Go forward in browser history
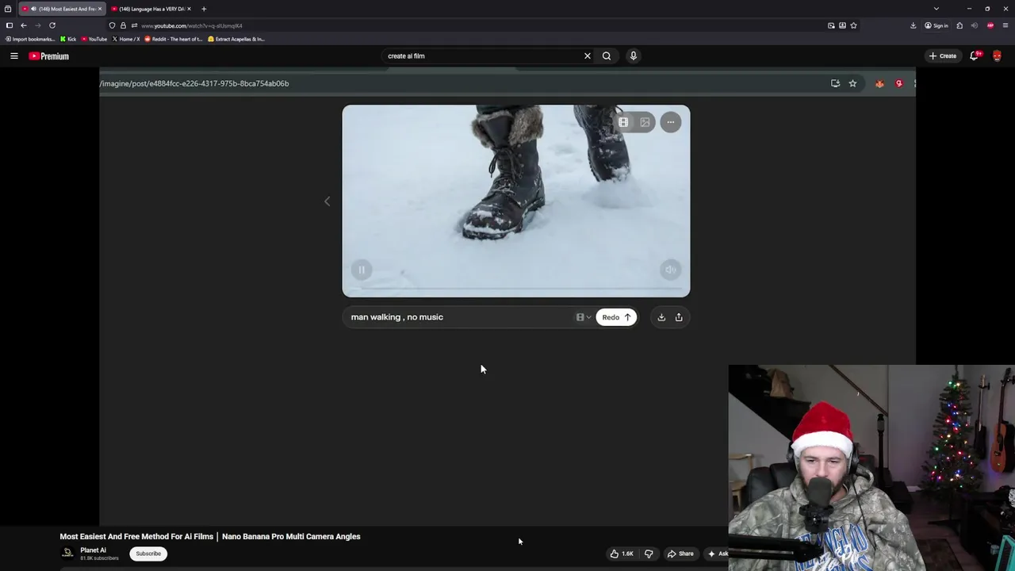Screen dimensions: 1015x571 coord(38,25)
